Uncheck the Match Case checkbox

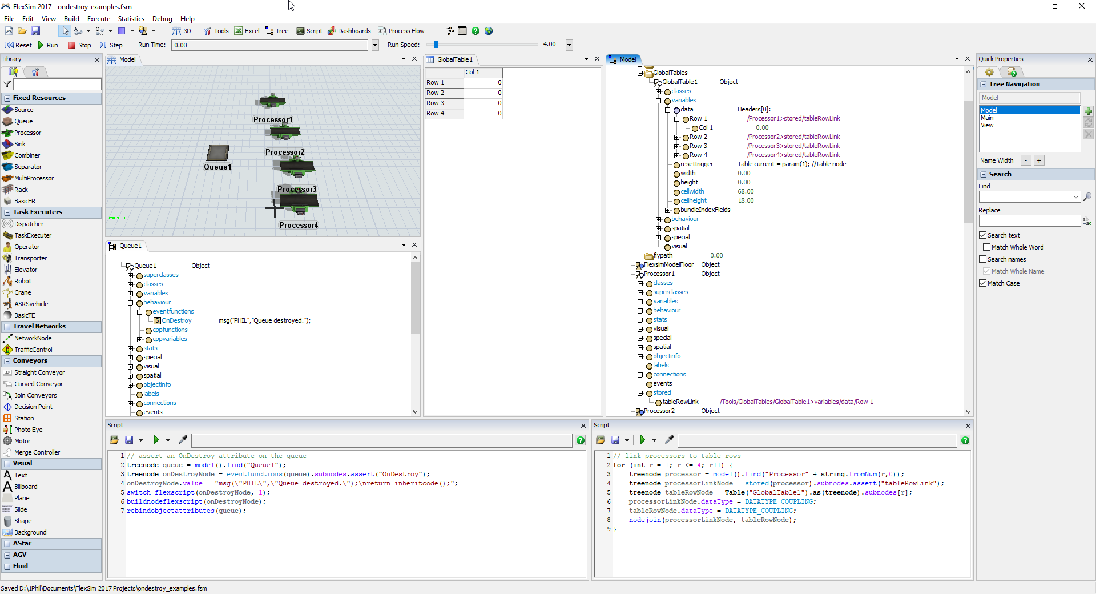pyautogui.click(x=983, y=283)
